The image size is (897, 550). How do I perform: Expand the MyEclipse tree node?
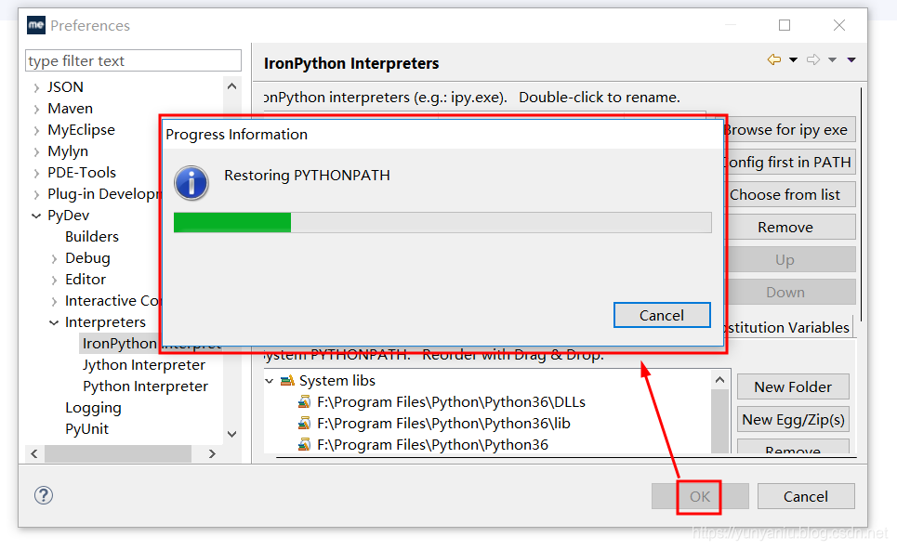[x=36, y=130]
